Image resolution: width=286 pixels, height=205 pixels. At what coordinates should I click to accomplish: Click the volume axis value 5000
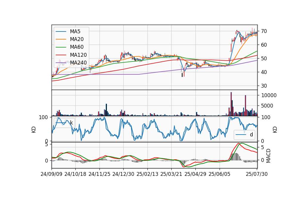coord(267,106)
